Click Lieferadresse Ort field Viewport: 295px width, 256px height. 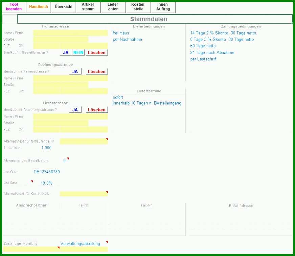pyautogui.click(x=84, y=129)
